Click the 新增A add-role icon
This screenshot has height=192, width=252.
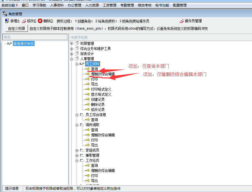point(7,21)
